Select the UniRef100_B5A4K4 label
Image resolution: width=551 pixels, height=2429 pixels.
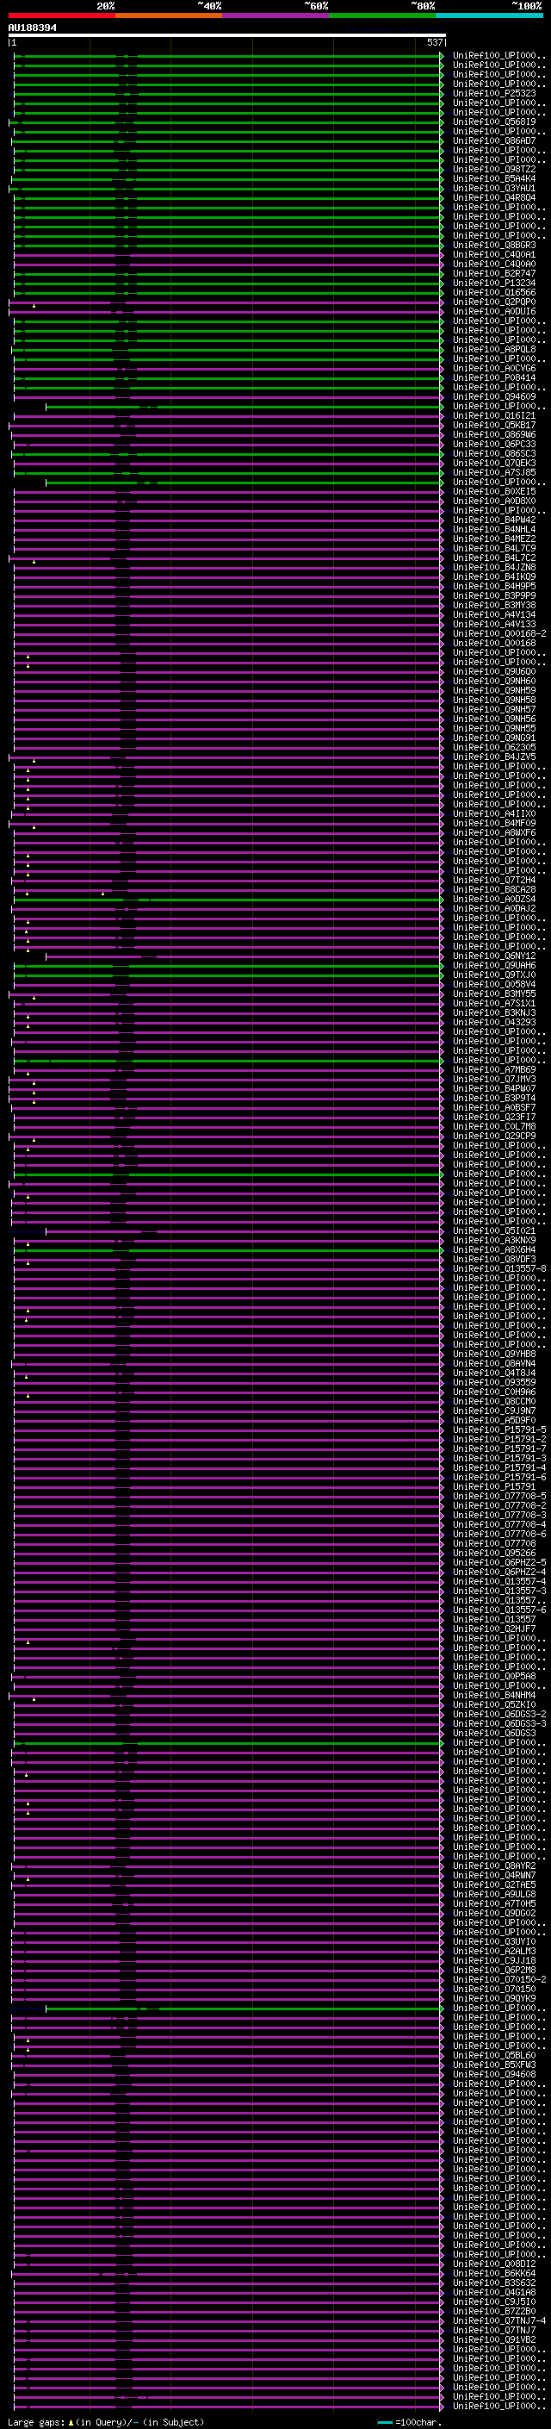tap(493, 178)
